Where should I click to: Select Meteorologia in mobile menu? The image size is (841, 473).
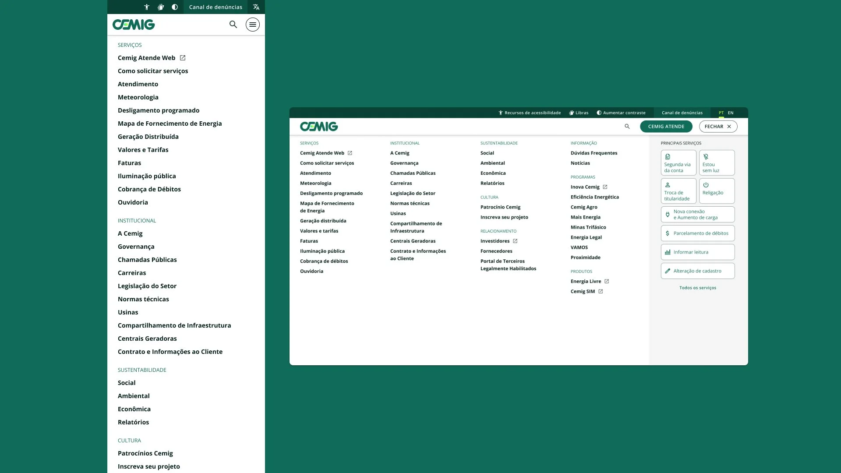(x=138, y=97)
